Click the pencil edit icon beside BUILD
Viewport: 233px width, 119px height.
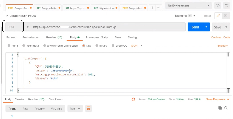coord(218,16)
